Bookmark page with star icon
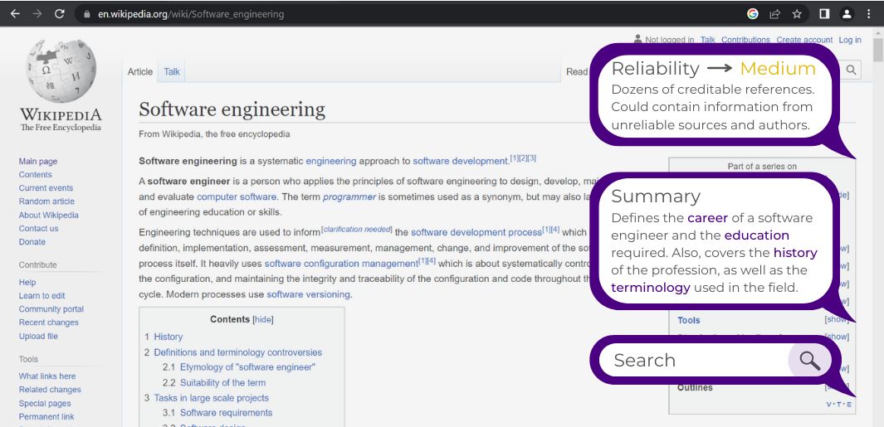Image resolution: width=884 pixels, height=427 pixels. pyautogui.click(x=797, y=14)
